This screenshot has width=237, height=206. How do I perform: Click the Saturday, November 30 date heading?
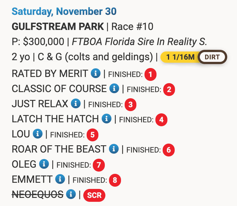click(x=64, y=11)
